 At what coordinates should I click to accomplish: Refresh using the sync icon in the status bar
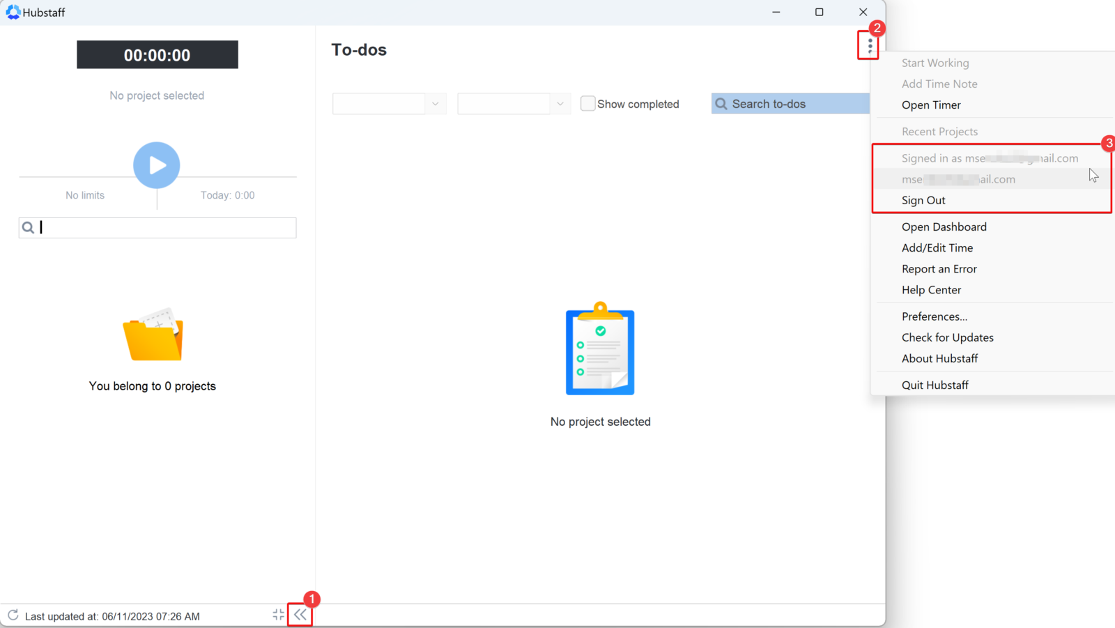(x=13, y=615)
